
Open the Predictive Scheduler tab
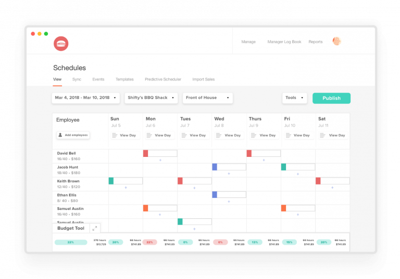163,79
